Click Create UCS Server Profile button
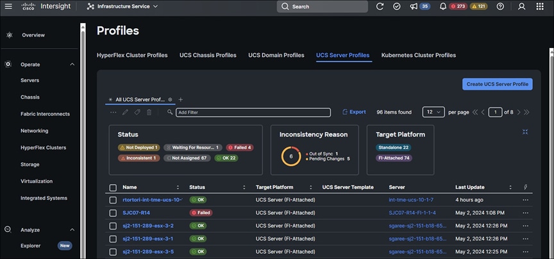This screenshot has height=259, width=554. click(x=497, y=84)
